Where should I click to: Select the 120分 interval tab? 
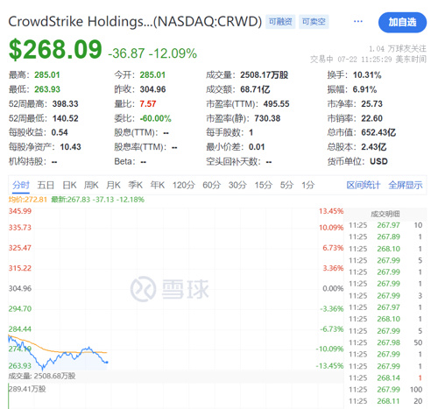coord(184,185)
